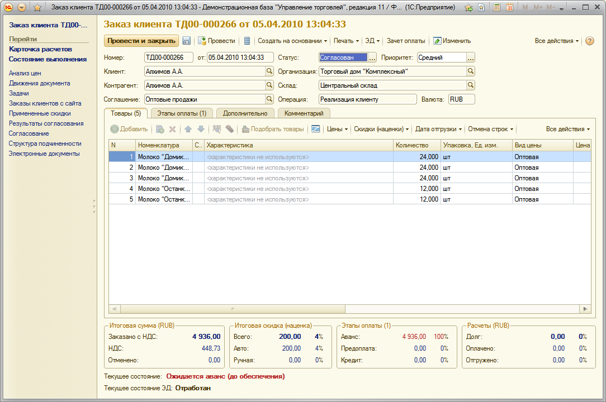Open the Карточка расчетов link

[x=40, y=49]
